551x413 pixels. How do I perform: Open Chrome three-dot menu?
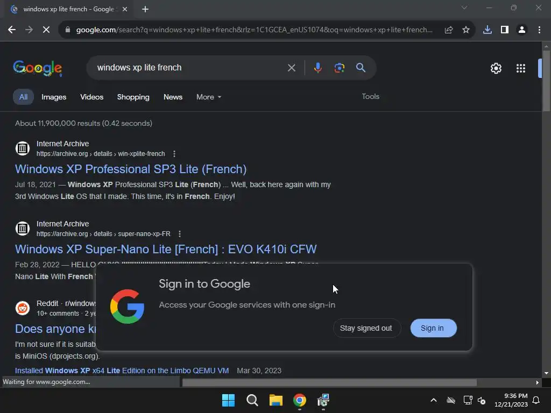[x=539, y=30]
